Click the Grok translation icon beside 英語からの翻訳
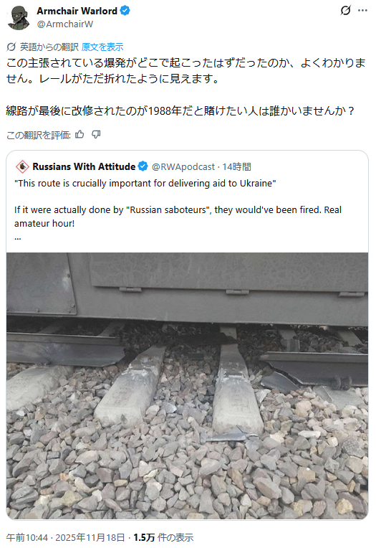Viewport: 376px width, 548px height. click(11, 47)
